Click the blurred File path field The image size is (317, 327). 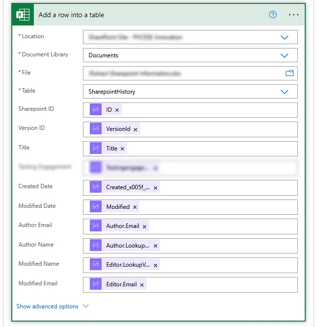(190, 73)
